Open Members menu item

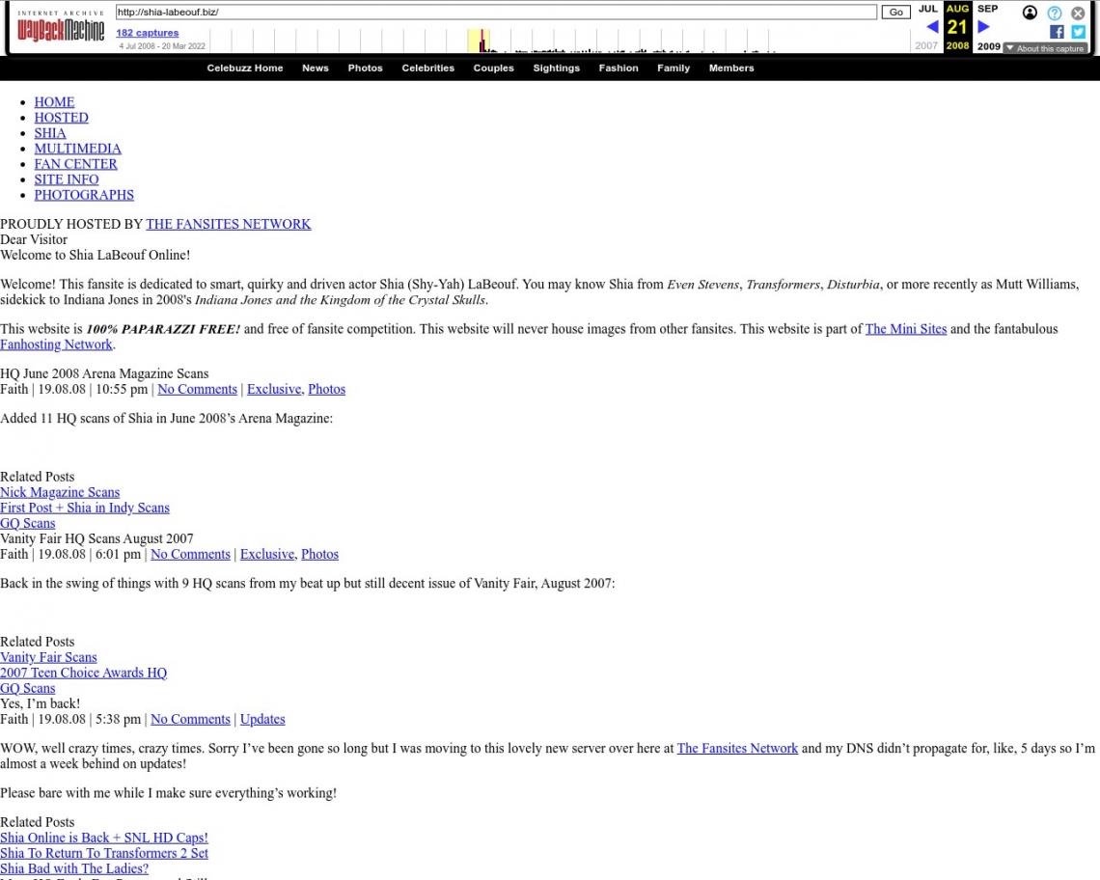click(x=731, y=69)
